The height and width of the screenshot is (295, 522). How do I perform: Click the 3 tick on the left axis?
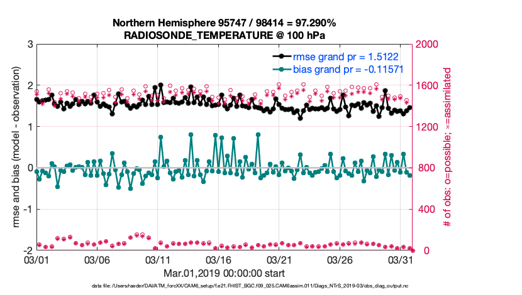click(x=30, y=45)
